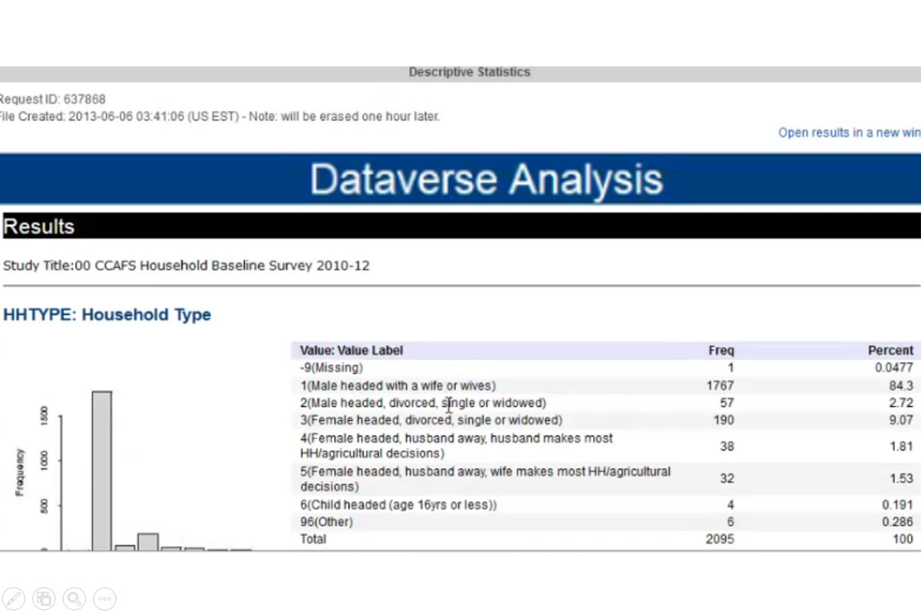The height and width of the screenshot is (614, 921).
Task: Click the magnifier zoom icon
Action: (x=74, y=598)
